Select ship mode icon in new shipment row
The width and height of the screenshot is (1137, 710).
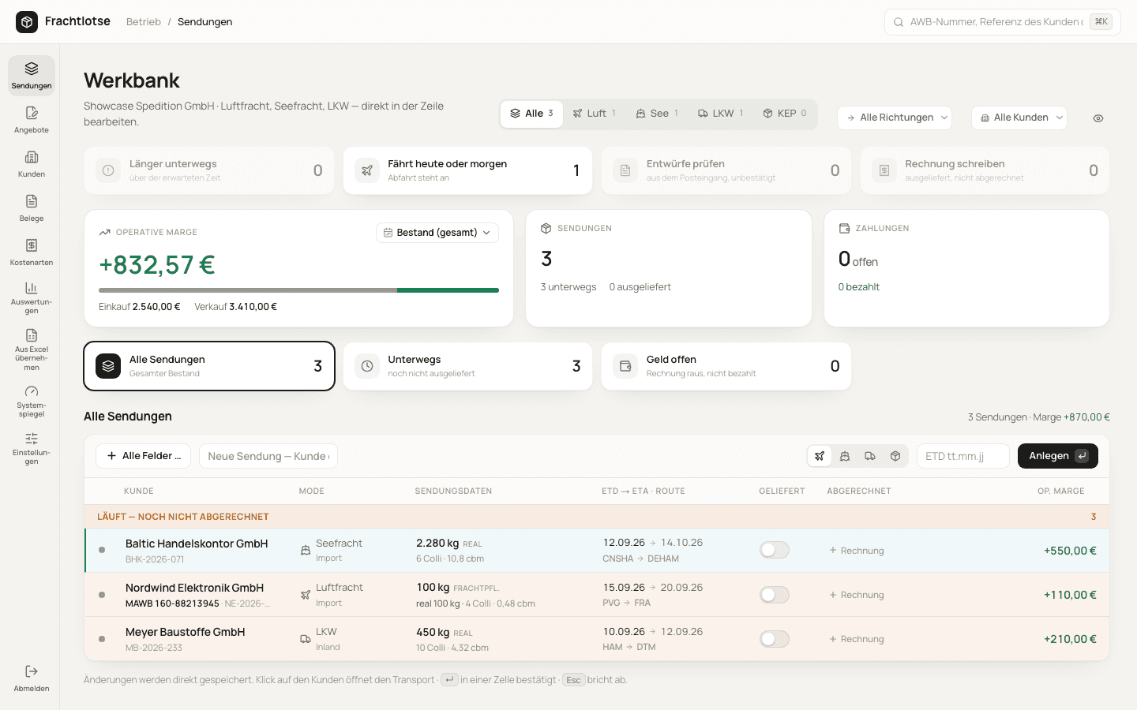click(x=845, y=456)
